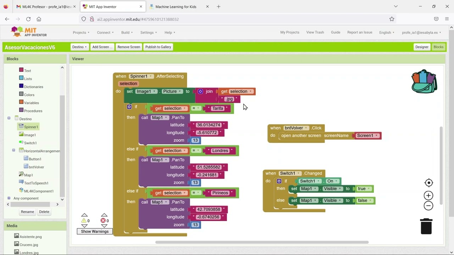
Task: Open the Projects menu
Action: coord(81,33)
